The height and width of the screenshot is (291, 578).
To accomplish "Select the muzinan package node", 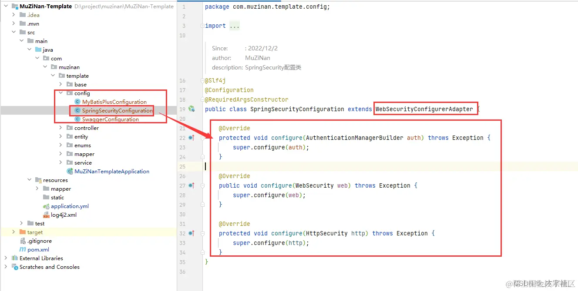I will 69,67.
